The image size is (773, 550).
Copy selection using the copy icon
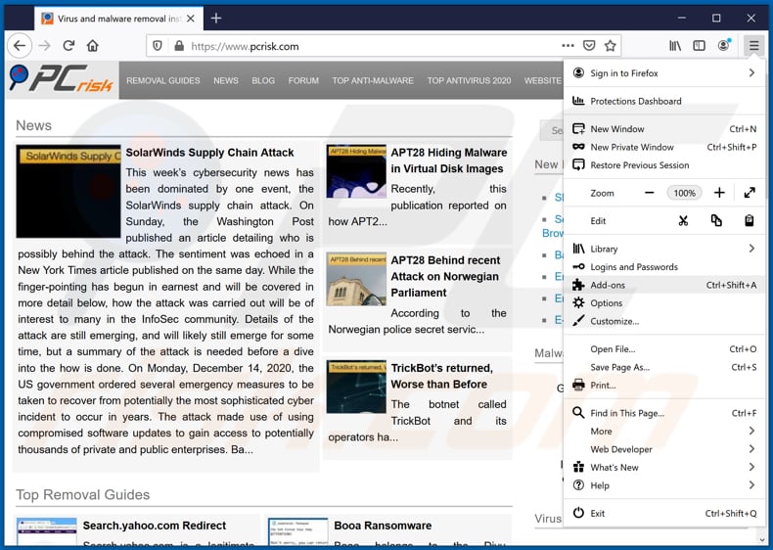tap(716, 221)
